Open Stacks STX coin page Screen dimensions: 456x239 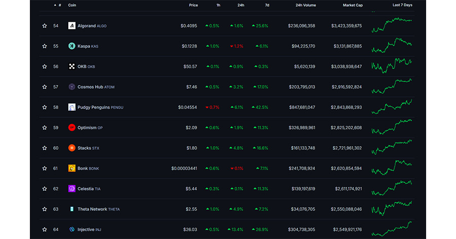coord(88,148)
